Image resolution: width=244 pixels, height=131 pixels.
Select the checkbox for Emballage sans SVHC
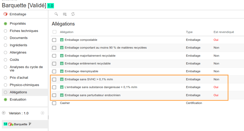[x=54, y=80]
